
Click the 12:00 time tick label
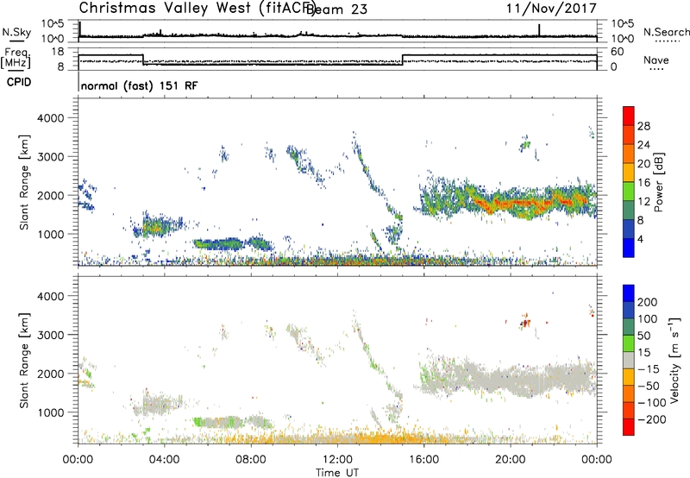(337, 460)
